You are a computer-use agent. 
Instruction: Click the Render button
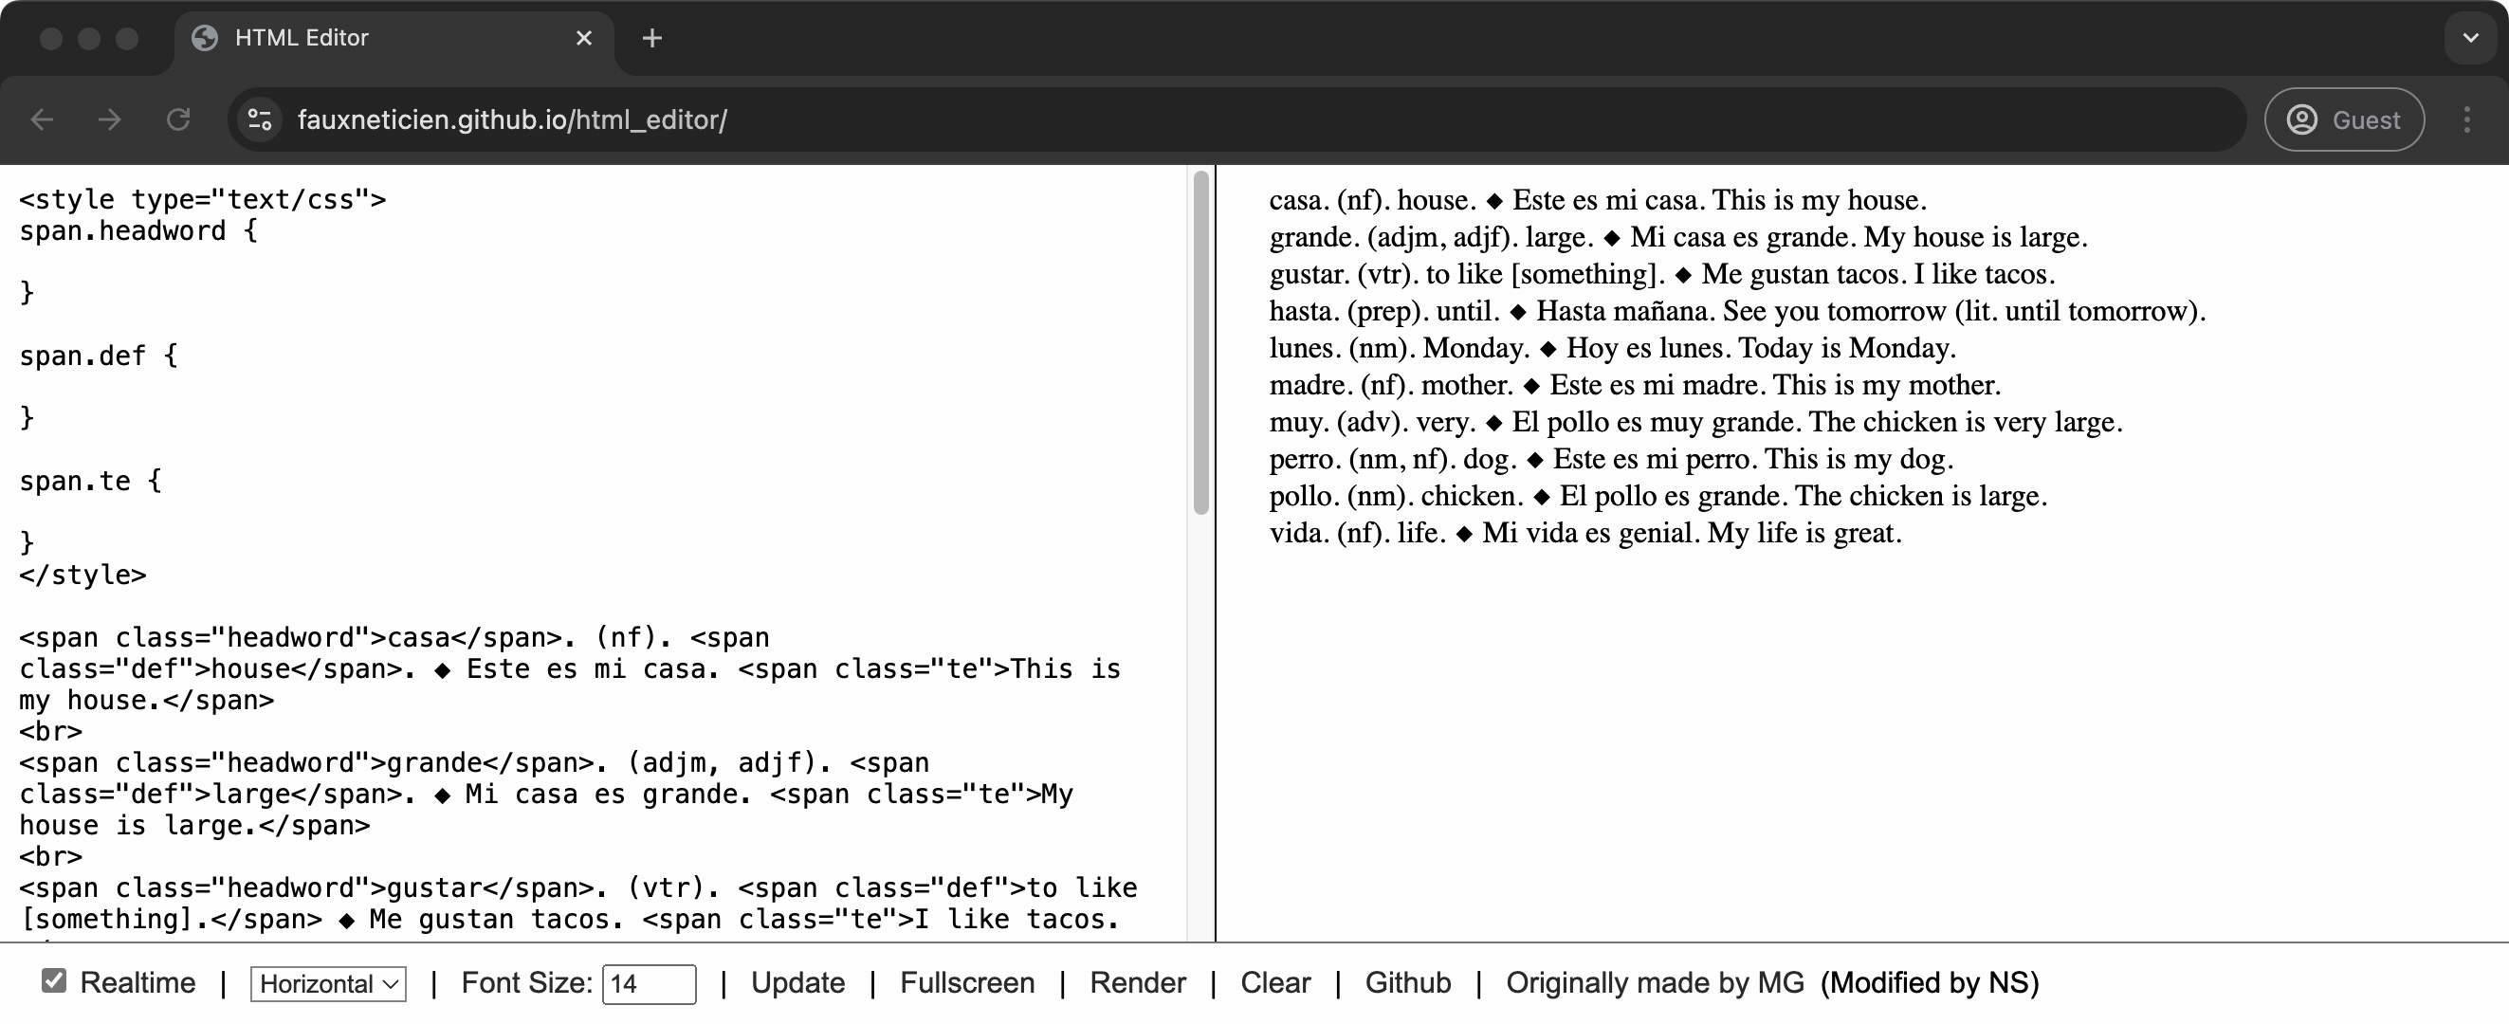(1138, 983)
